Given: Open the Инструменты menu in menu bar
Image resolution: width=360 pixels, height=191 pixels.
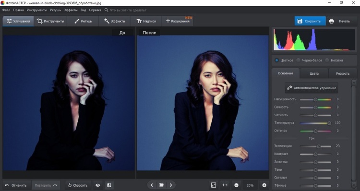Looking at the screenshot, I should point(37,10).
